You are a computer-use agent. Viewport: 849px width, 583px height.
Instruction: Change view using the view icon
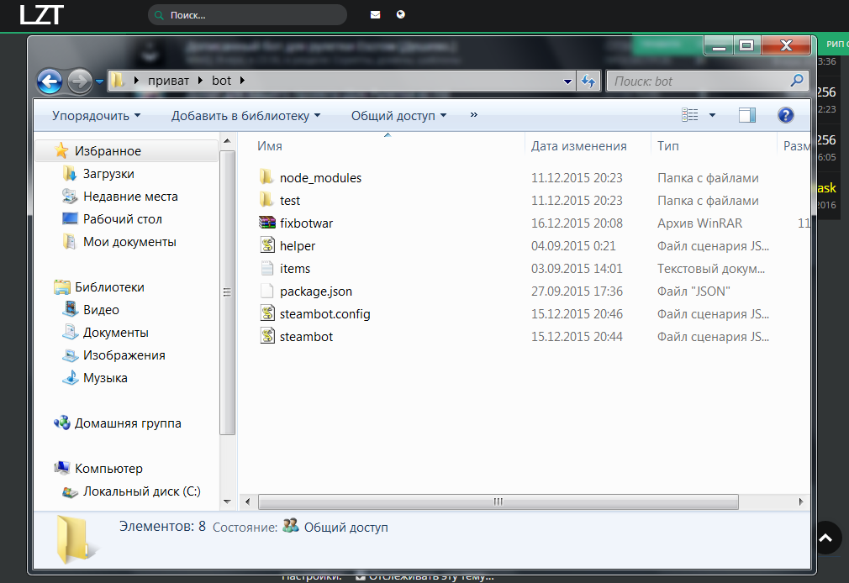(x=690, y=115)
